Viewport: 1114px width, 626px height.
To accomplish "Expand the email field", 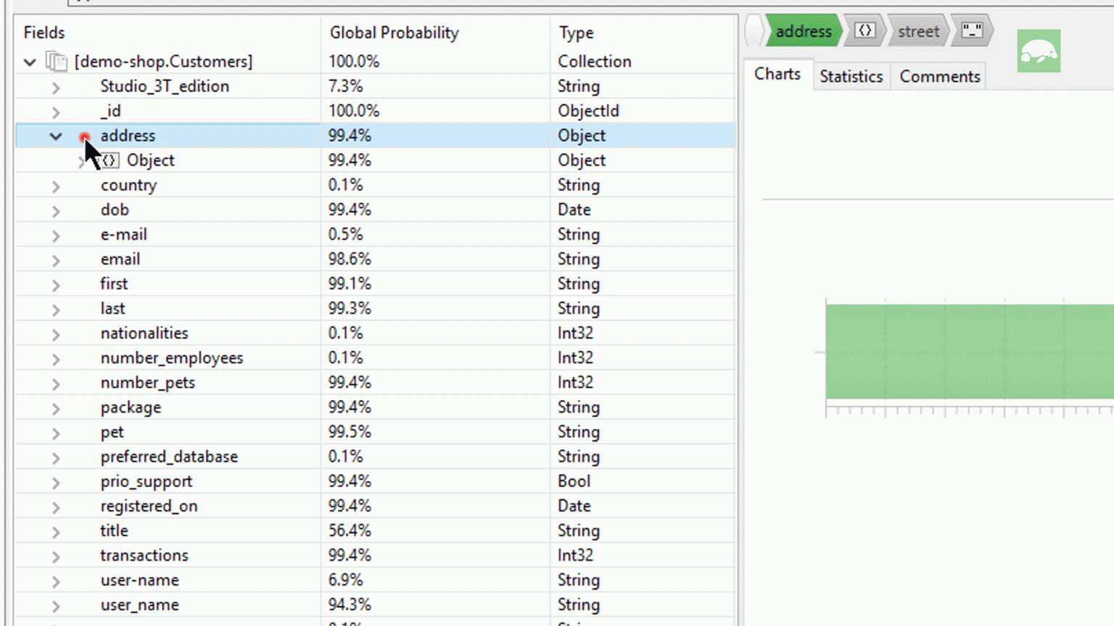I will point(56,260).
